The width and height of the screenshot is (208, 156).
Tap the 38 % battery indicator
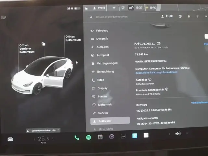(73, 8)
